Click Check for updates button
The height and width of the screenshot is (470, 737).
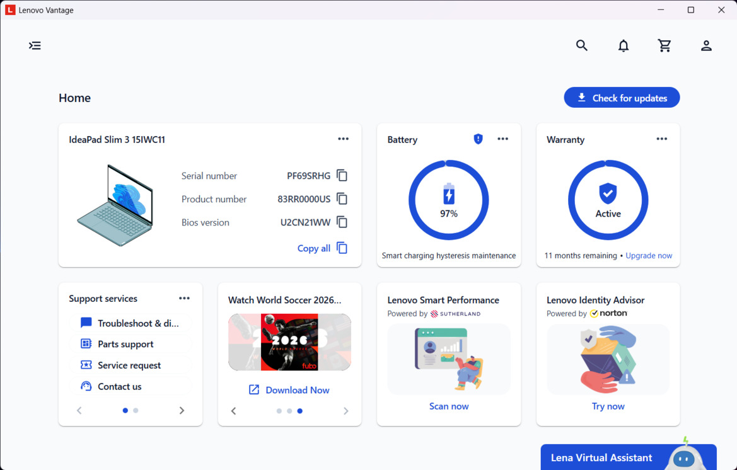pyautogui.click(x=622, y=98)
